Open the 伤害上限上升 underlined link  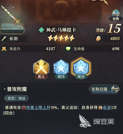click(x=38, y=108)
